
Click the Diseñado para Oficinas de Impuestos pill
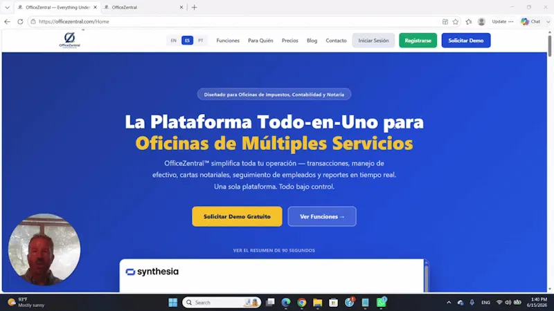point(274,95)
